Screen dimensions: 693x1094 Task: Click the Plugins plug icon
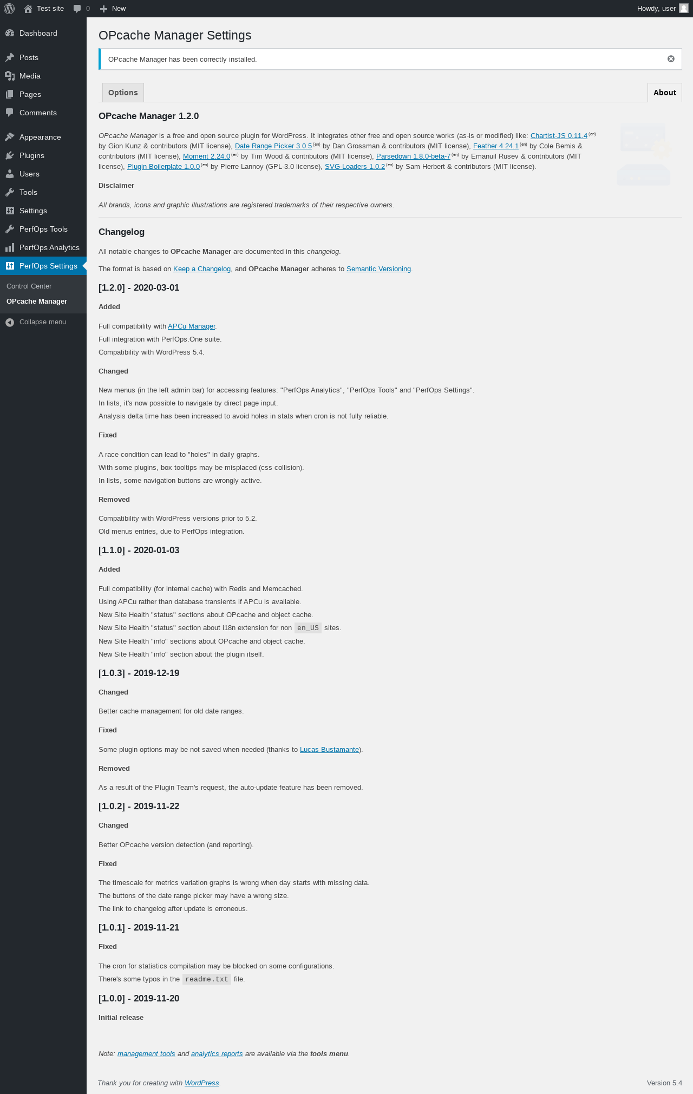coord(10,155)
